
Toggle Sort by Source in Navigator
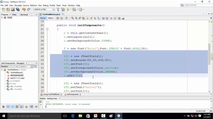tap(36, 106)
